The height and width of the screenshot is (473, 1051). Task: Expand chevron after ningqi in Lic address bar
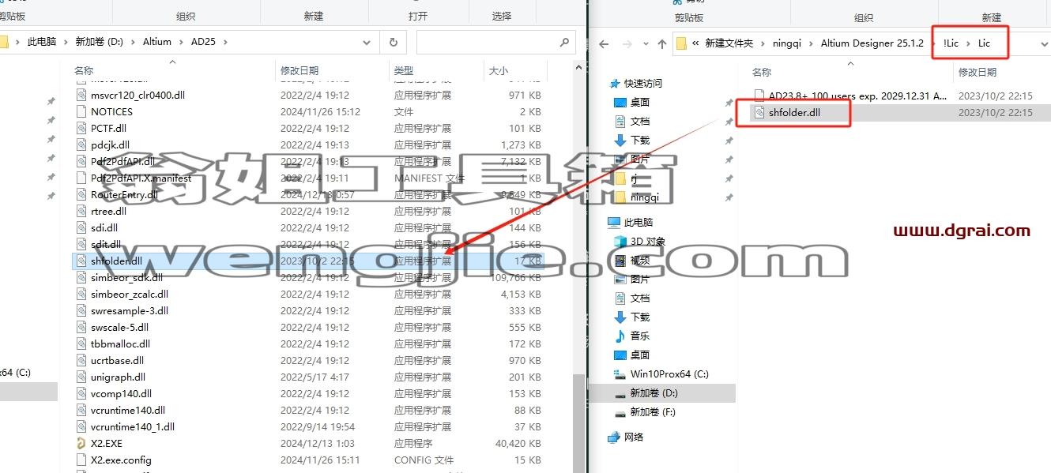click(811, 43)
